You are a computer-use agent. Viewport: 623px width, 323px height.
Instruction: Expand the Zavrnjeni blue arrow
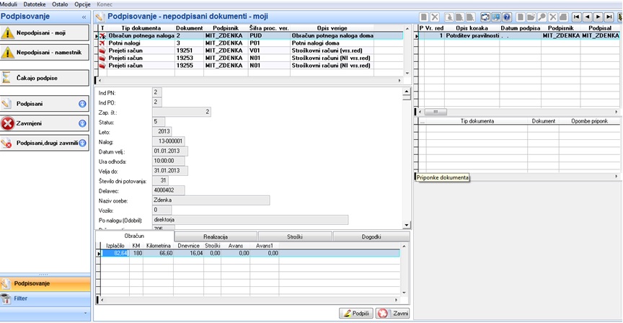[x=82, y=123]
